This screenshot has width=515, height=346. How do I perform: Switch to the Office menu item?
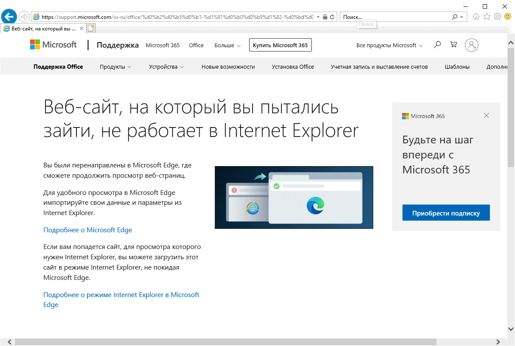point(196,45)
